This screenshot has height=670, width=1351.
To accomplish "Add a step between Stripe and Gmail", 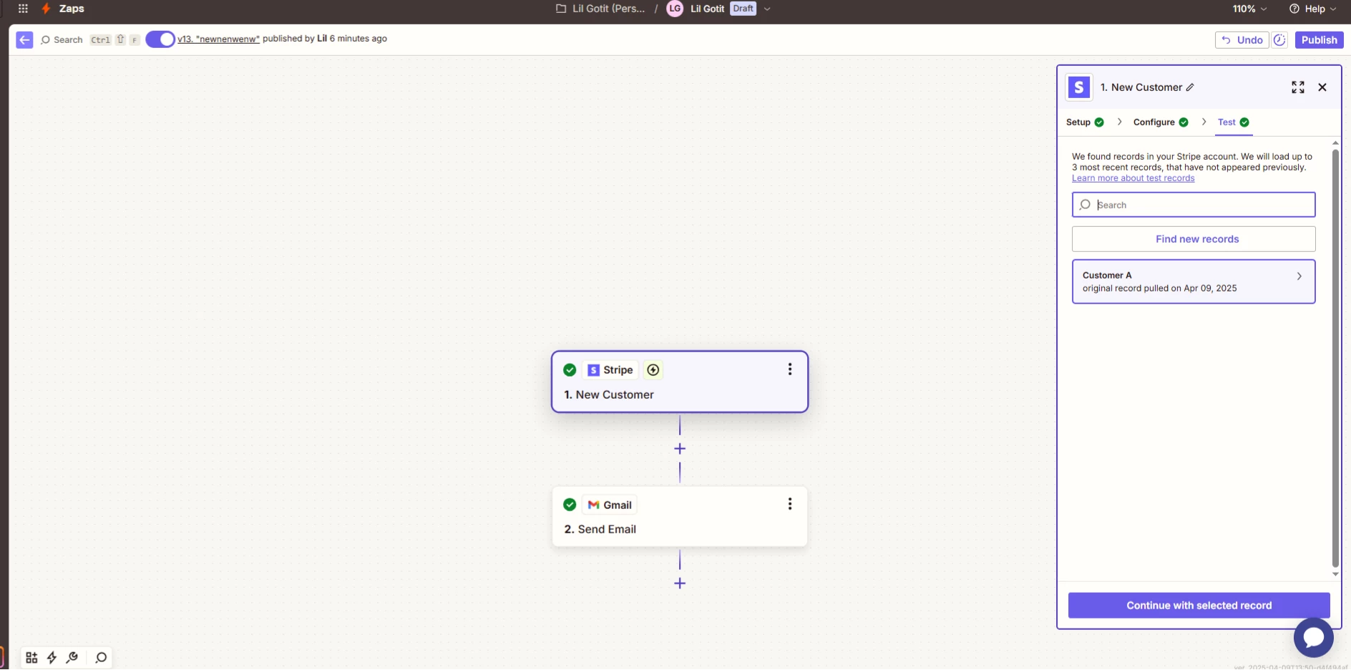I will click(680, 449).
